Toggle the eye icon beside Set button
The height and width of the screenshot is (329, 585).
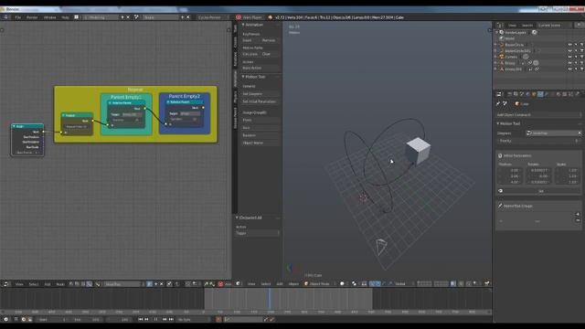[x=500, y=191]
